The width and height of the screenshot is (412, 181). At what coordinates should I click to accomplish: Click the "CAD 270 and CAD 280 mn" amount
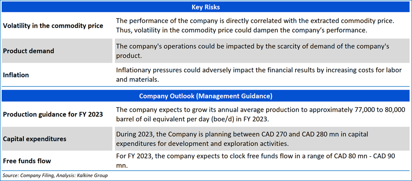pos(305,134)
